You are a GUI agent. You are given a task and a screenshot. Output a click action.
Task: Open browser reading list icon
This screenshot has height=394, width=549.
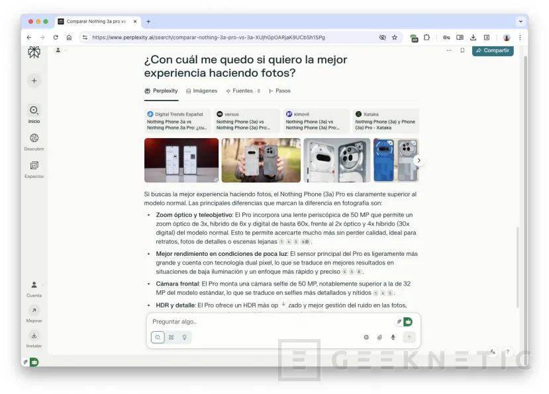click(x=486, y=38)
